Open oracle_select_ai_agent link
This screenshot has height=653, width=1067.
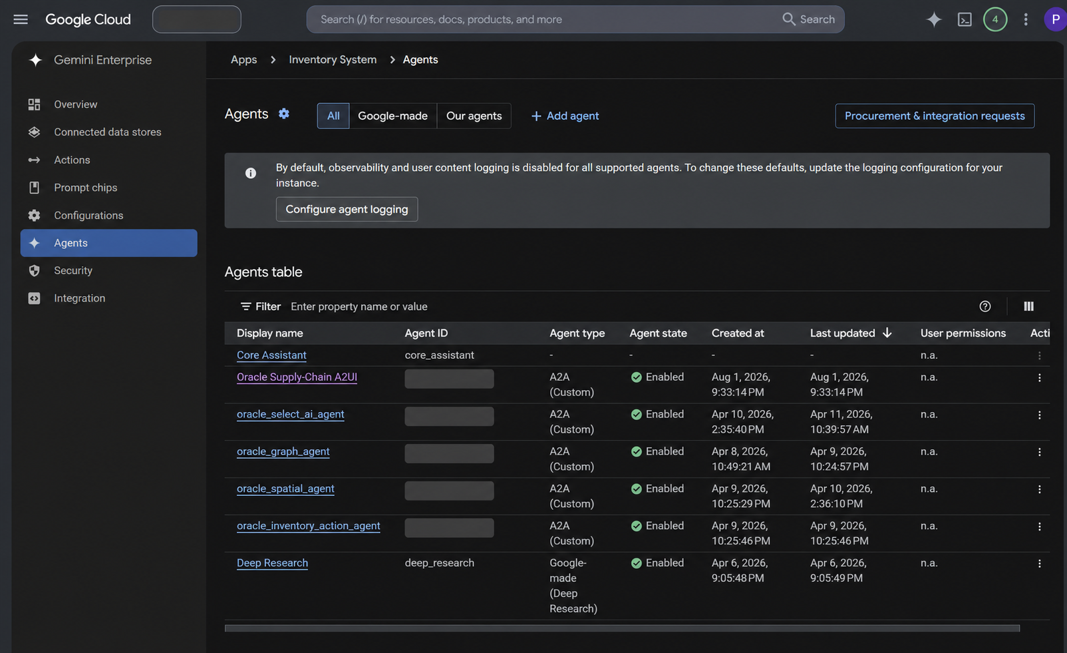[290, 414]
